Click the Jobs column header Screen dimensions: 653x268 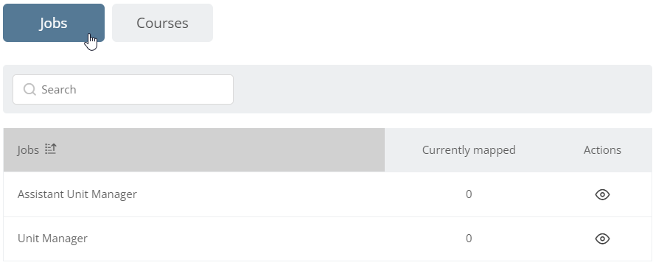click(194, 149)
